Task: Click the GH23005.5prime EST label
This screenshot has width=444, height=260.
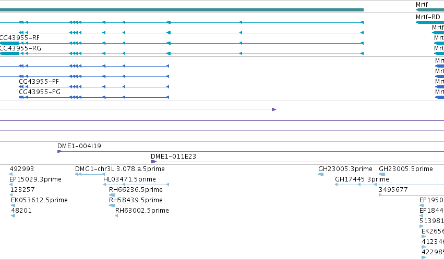Action: click(406, 169)
